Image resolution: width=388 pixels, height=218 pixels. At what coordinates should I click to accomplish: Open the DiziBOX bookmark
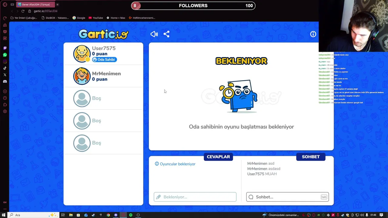55,18
